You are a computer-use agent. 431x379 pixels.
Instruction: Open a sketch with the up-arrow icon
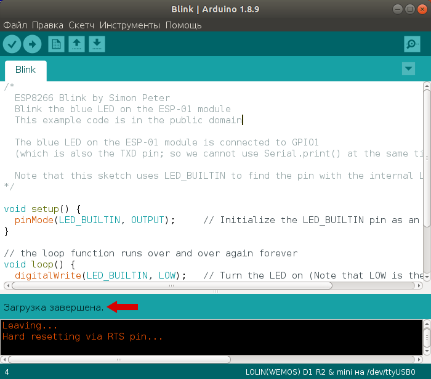[77, 44]
